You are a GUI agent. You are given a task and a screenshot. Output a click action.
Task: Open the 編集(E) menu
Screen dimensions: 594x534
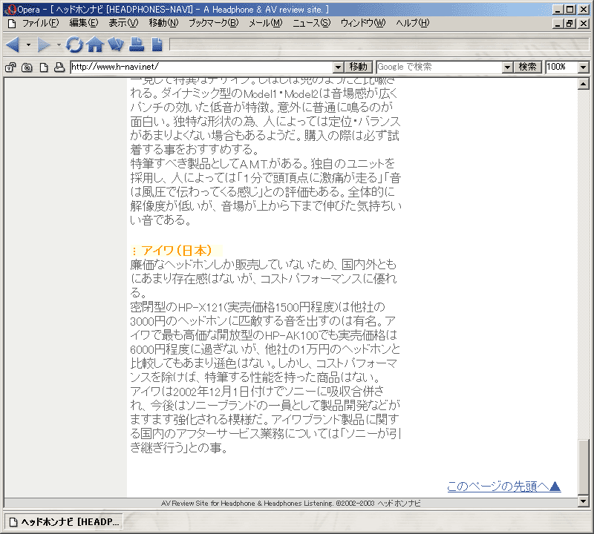click(84, 23)
